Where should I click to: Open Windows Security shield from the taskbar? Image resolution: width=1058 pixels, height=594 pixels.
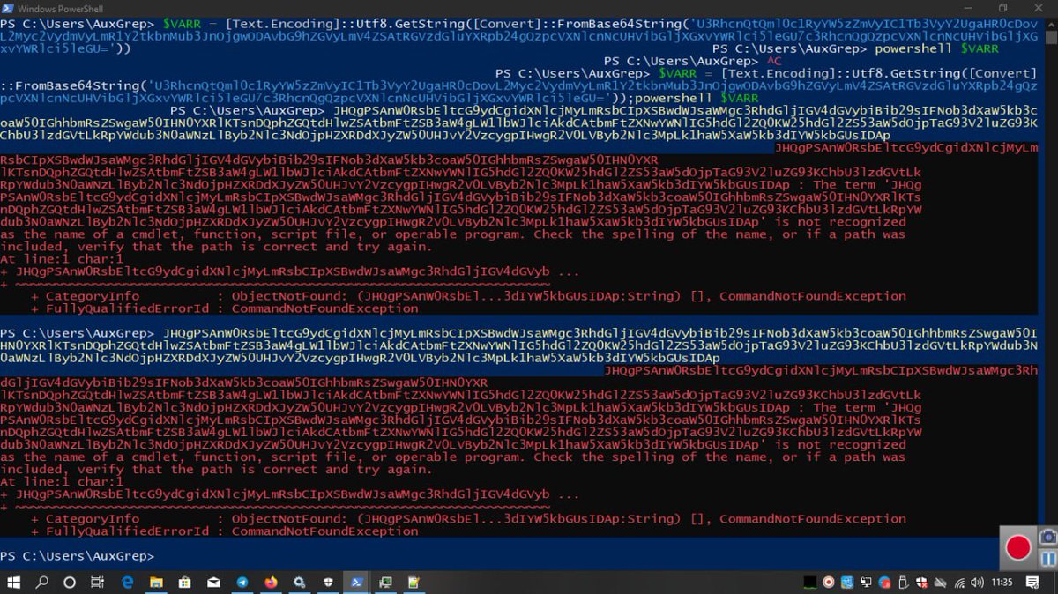pyautogui.click(x=327, y=583)
